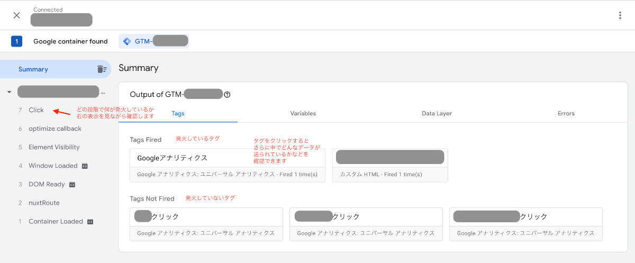Click the Connected status text

coord(48,10)
